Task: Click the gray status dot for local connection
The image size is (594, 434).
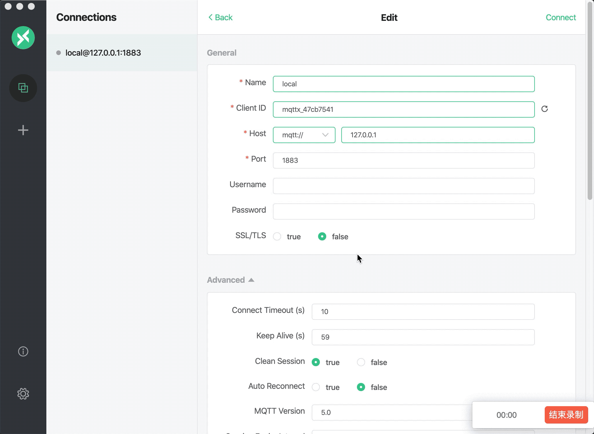Action: pyautogui.click(x=59, y=53)
